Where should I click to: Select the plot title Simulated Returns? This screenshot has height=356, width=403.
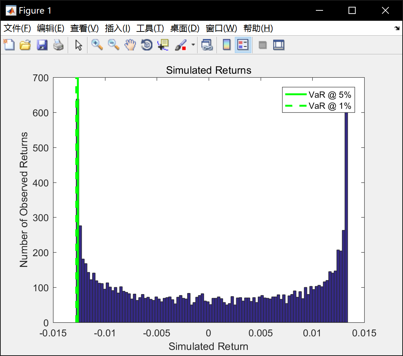(209, 70)
